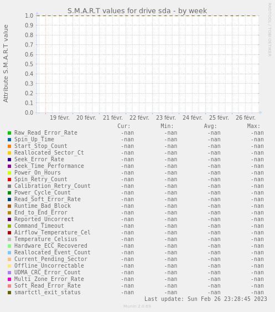
Task: Click the Munin 2.0.69 footer text
Action: (x=137, y=306)
